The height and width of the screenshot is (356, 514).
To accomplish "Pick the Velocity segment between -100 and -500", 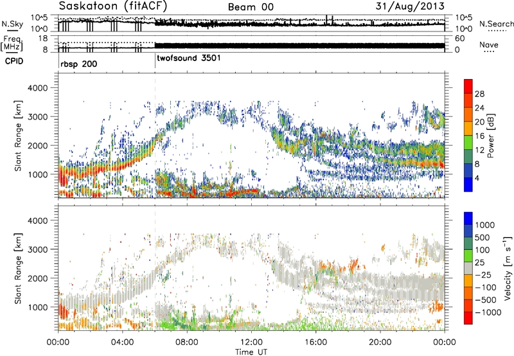I will pyautogui.click(x=468, y=293).
